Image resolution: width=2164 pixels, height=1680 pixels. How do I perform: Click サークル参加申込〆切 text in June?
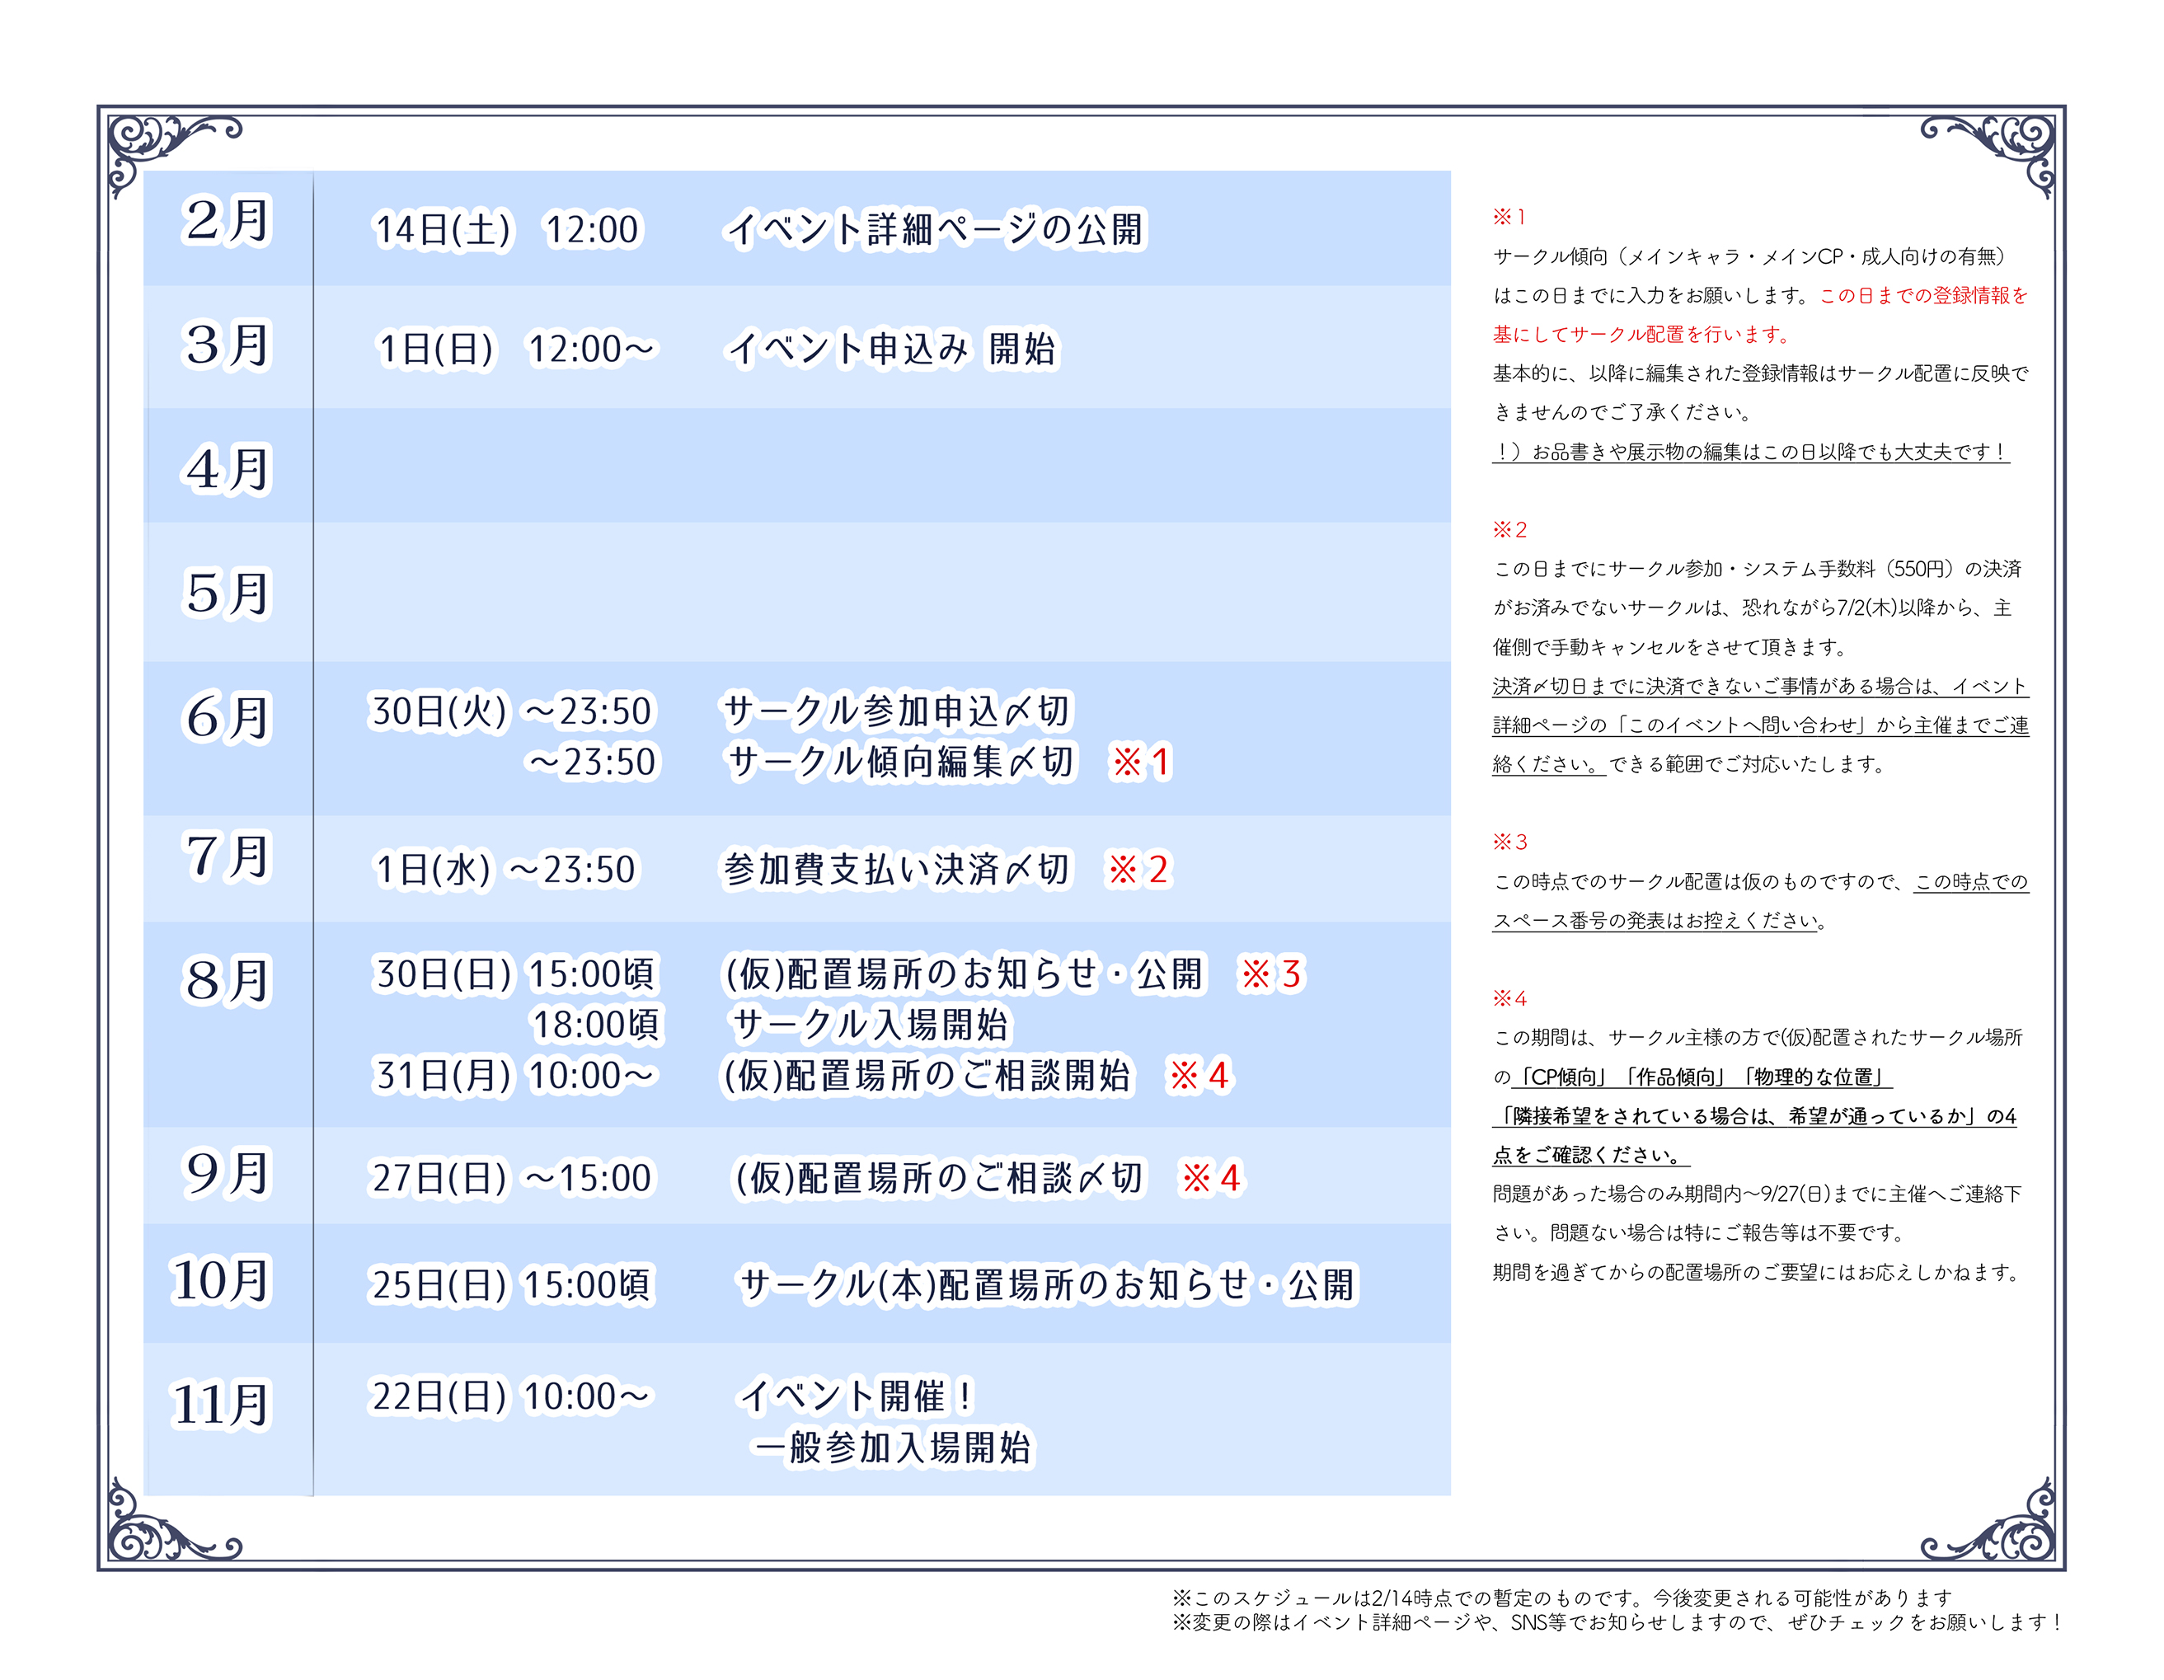pos(897,711)
